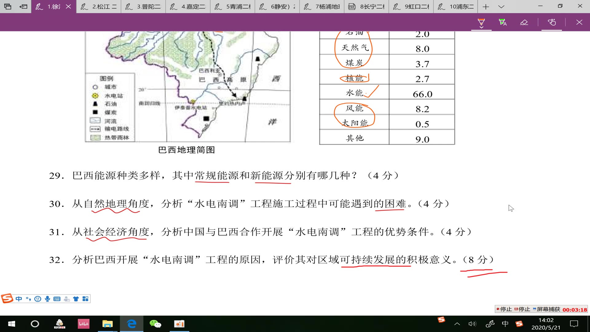
Task: Toggle Sogou Chinese/English input mode
Action: point(19,299)
